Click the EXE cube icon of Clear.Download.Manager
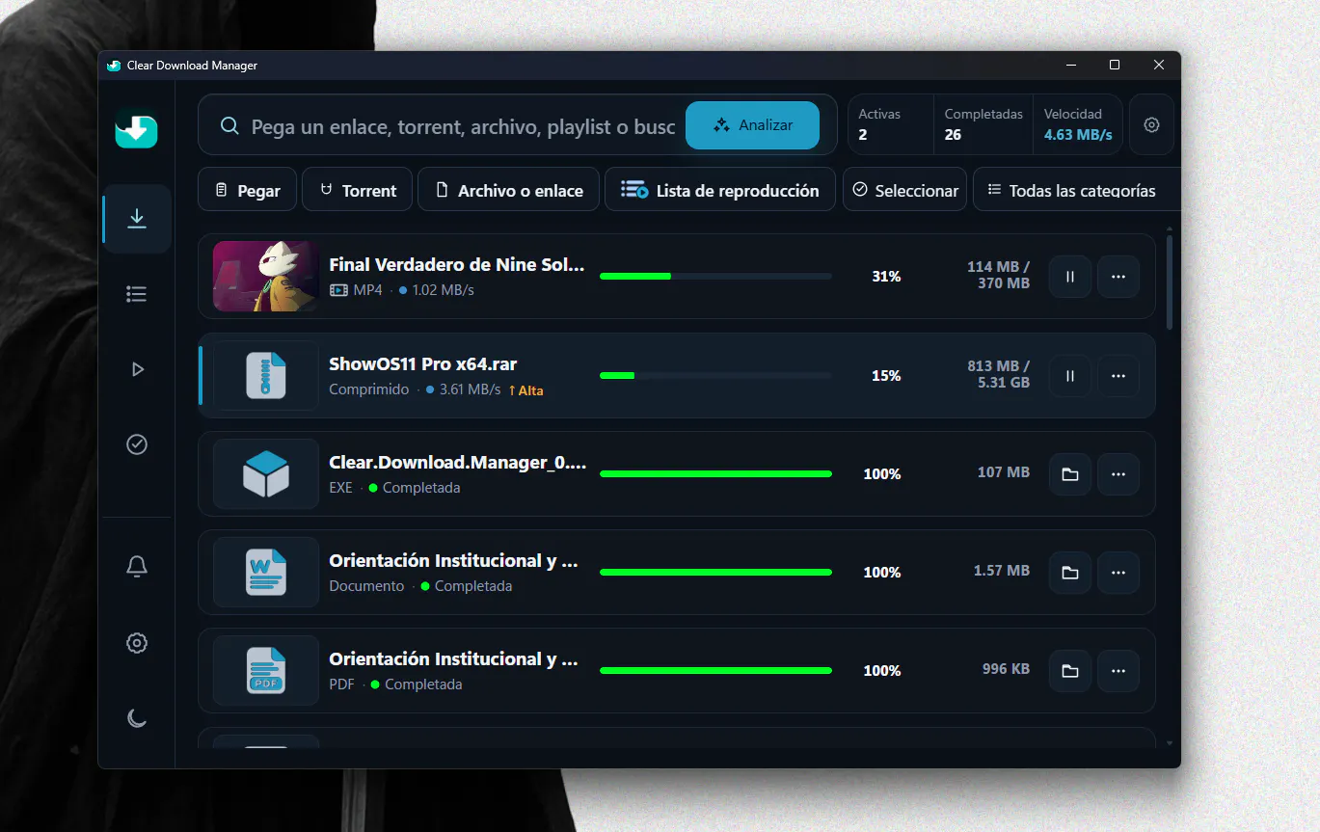The height and width of the screenshot is (832, 1320). [266, 474]
